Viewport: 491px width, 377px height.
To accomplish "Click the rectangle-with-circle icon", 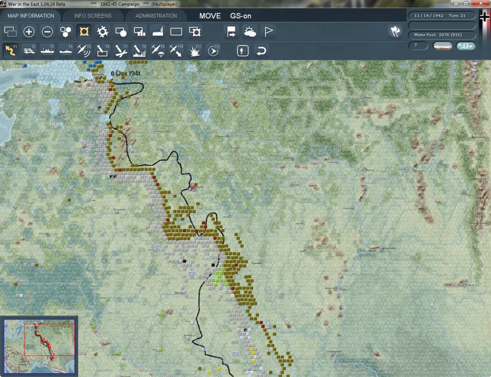I will tap(121, 32).
